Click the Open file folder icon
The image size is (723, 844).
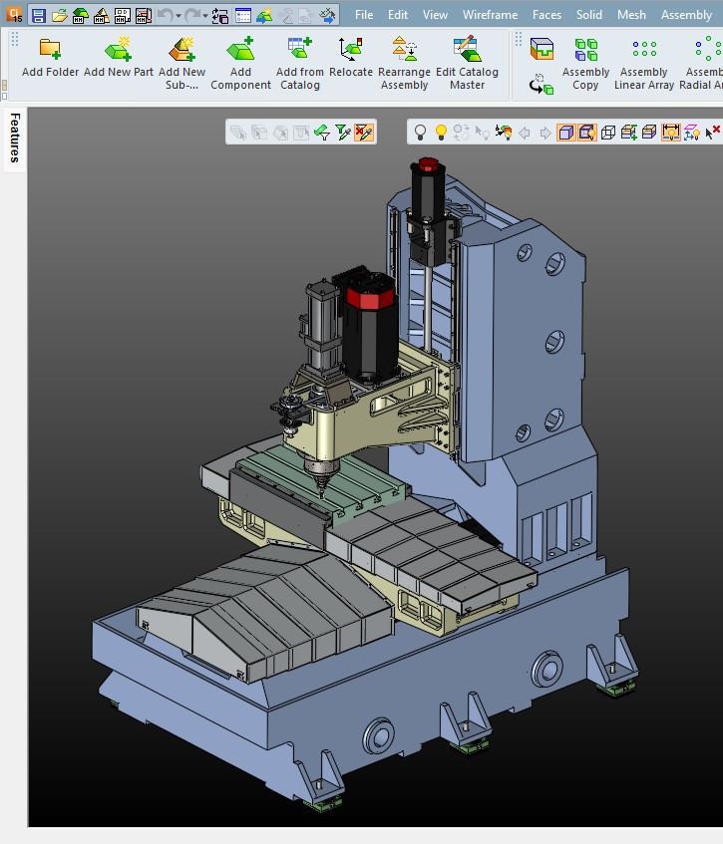(60, 16)
